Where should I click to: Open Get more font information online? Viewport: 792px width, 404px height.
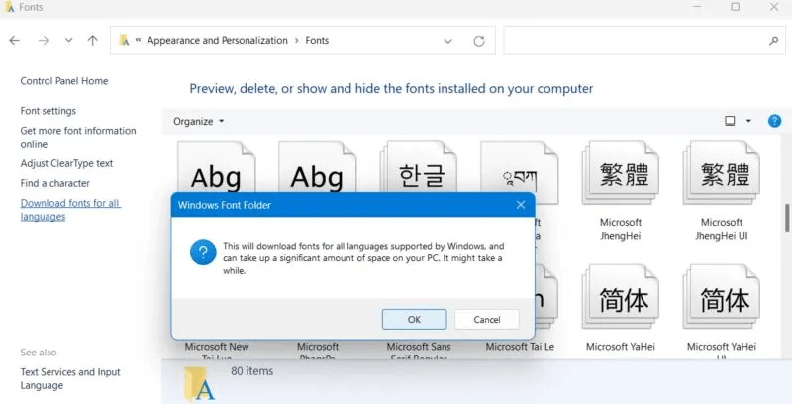point(78,137)
